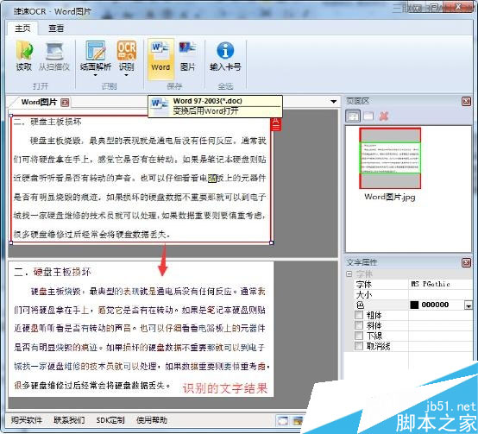Expand the 纸面解析 dropdown arrow
Screen dimensions: 478x434
[96, 75]
